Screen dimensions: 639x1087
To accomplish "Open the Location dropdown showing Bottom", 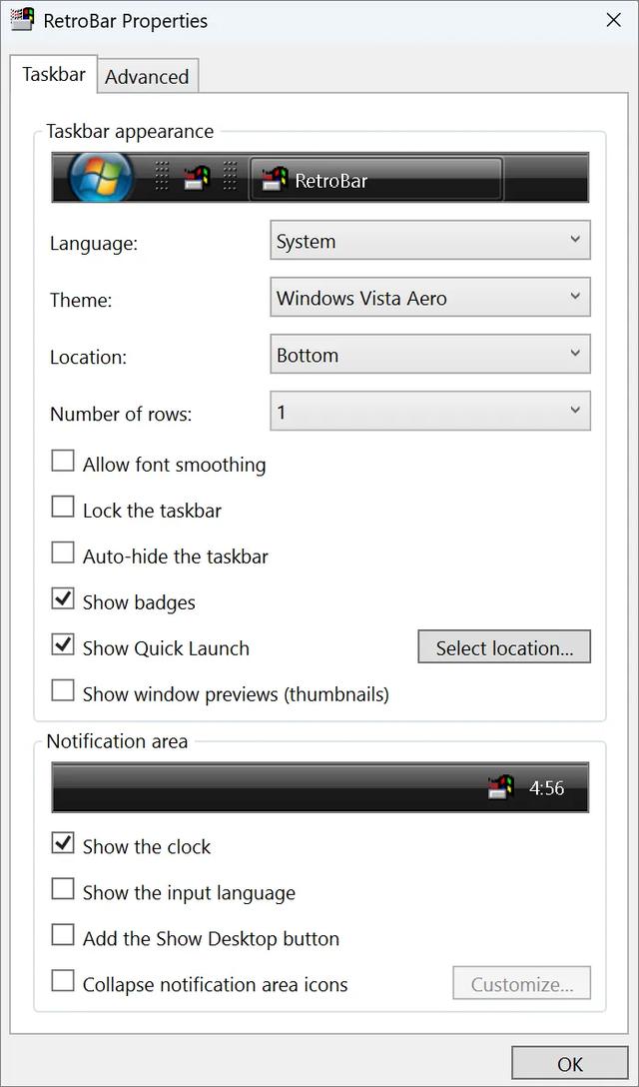I will [430, 355].
